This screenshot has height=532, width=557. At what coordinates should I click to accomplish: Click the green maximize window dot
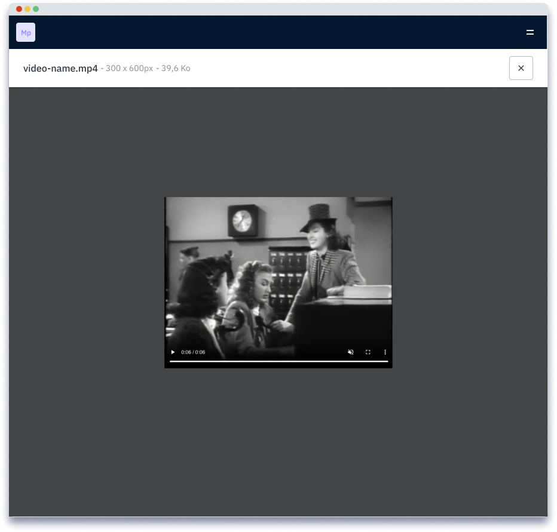pos(36,9)
